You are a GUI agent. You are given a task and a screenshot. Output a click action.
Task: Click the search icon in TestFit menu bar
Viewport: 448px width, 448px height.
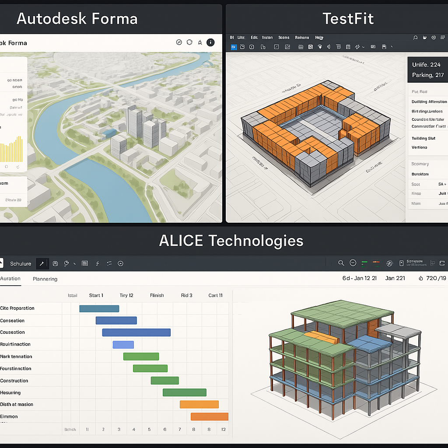pyautogui.click(x=415, y=38)
